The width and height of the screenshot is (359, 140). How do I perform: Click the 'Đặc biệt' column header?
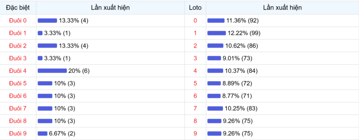tap(18, 7)
